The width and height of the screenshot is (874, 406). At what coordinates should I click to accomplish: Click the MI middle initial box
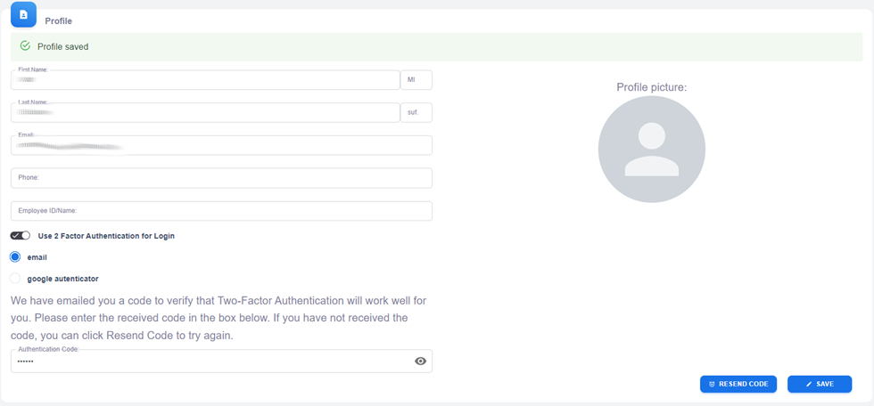tap(416, 80)
